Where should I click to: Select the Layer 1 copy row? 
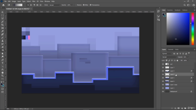coord(178,85)
